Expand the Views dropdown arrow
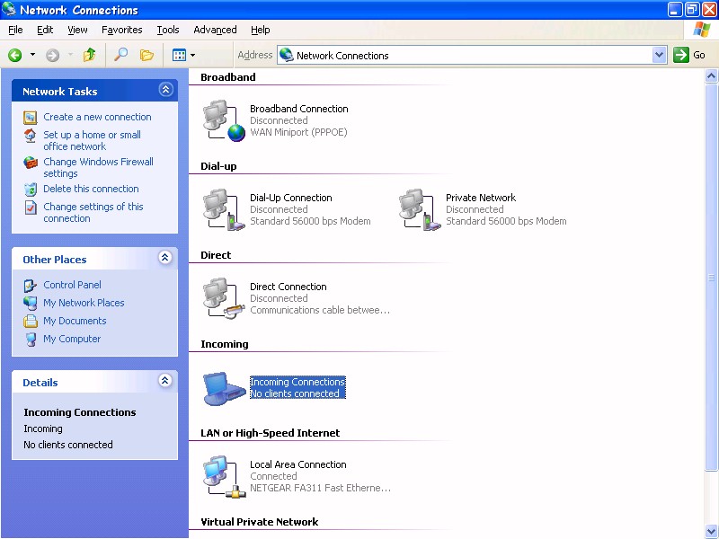Image resolution: width=719 pixels, height=539 pixels. (x=192, y=56)
